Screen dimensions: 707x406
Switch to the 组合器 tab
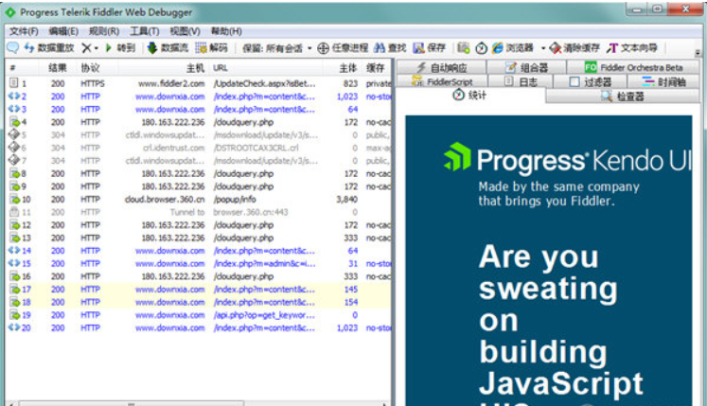[x=526, y=68]
